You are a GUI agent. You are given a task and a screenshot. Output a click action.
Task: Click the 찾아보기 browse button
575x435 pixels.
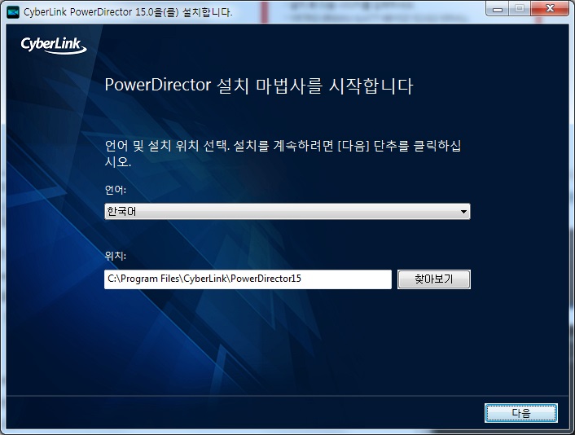[x=434, y=279]
